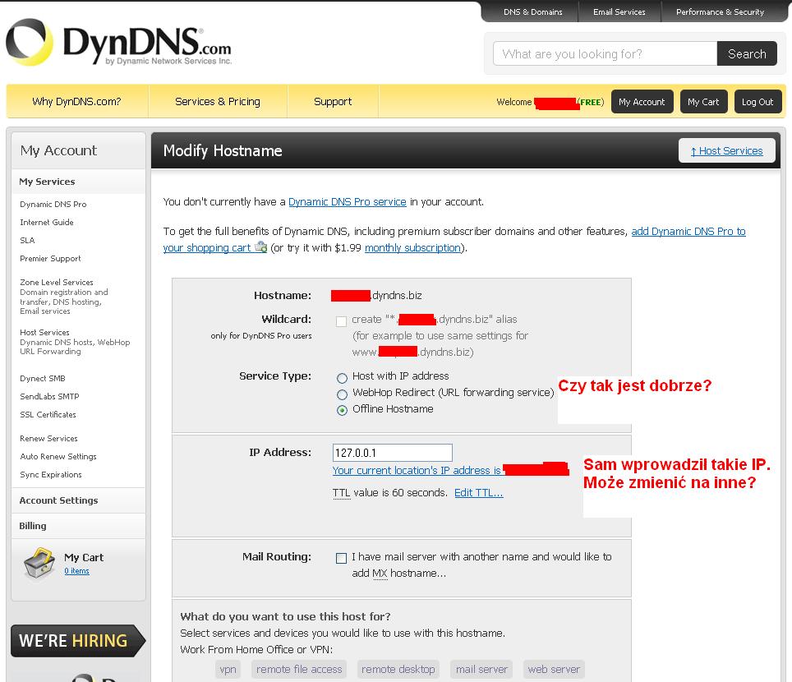Click the MX abbreviation in mail routing text
This screenshot has width=792, height=682.
tap(380, 574)
